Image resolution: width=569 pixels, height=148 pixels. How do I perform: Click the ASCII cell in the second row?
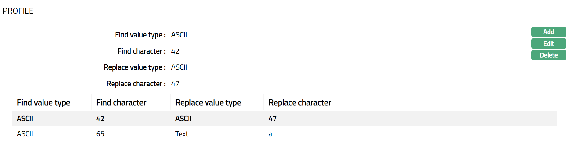(25, 134)
